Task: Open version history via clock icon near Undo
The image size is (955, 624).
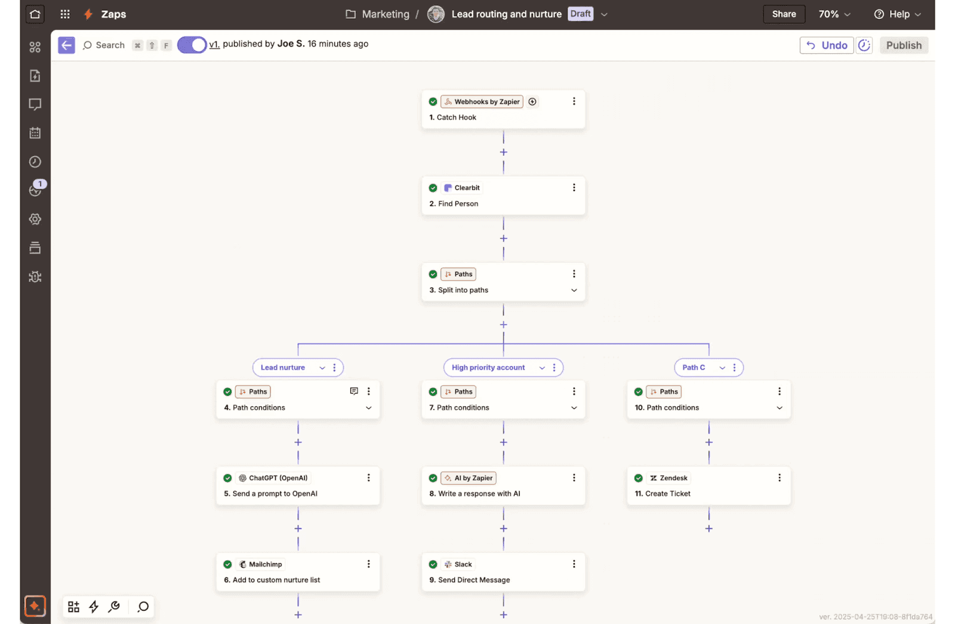Action: point(864,45)
